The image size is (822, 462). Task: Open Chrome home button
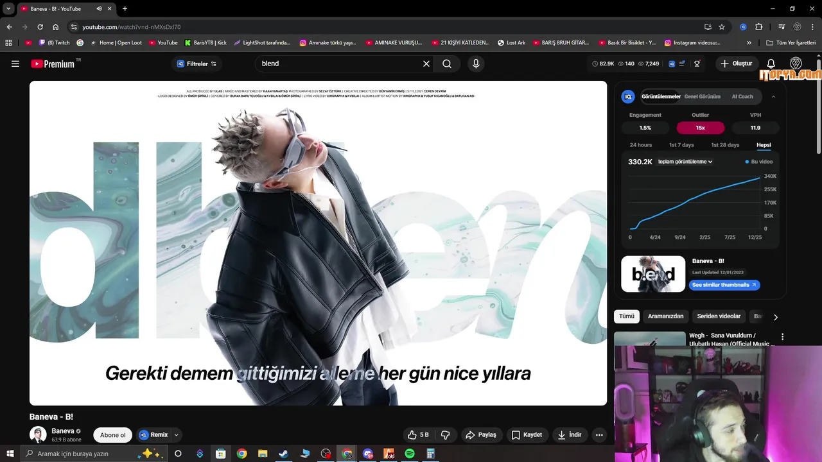(x=56, y=27)
